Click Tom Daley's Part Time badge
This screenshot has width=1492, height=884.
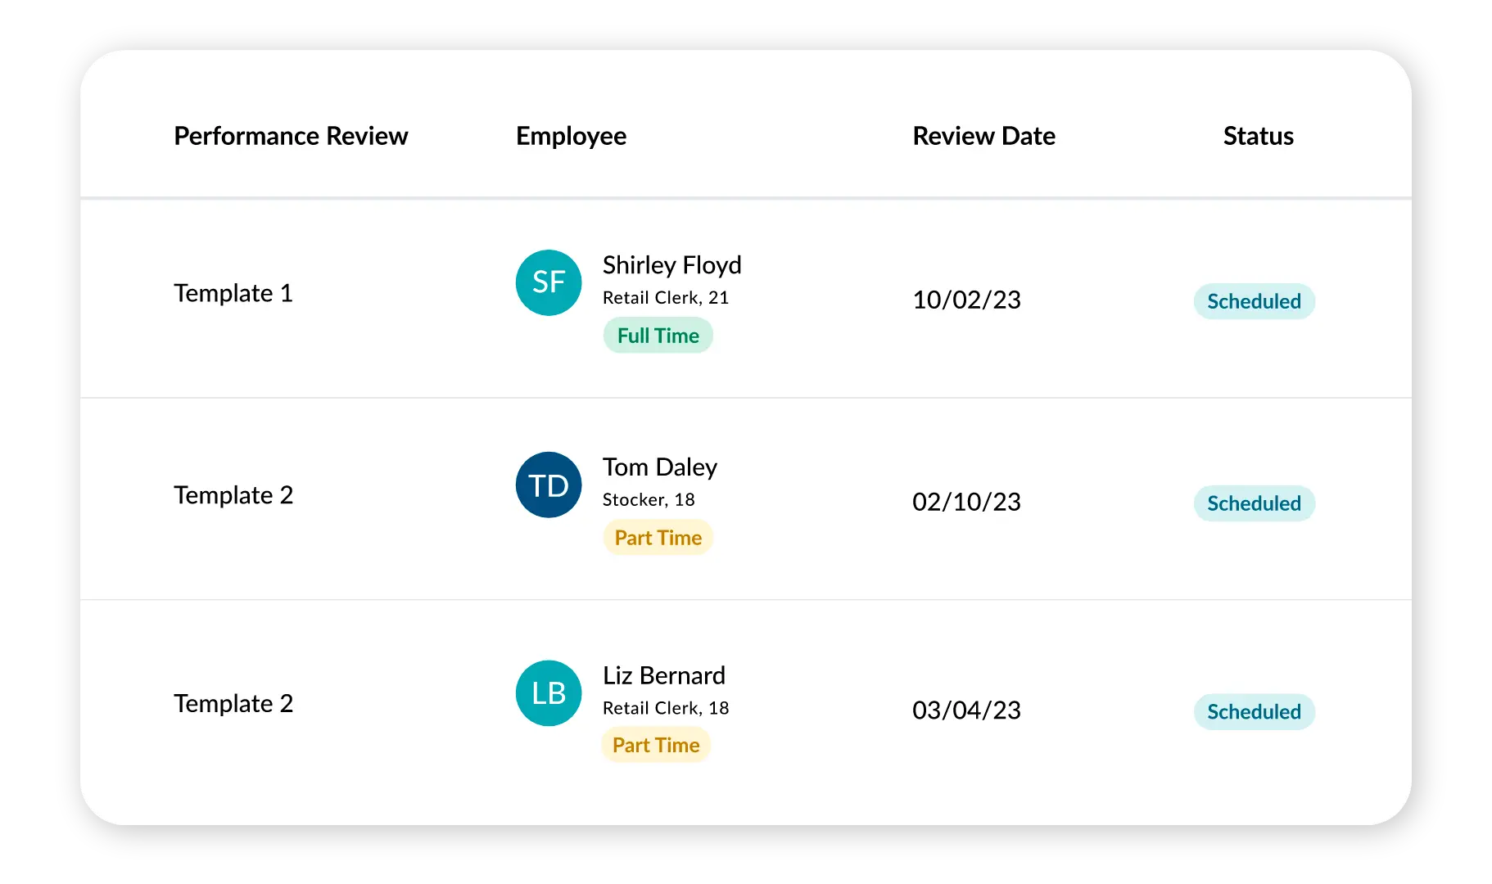click(x=658, y=537)
